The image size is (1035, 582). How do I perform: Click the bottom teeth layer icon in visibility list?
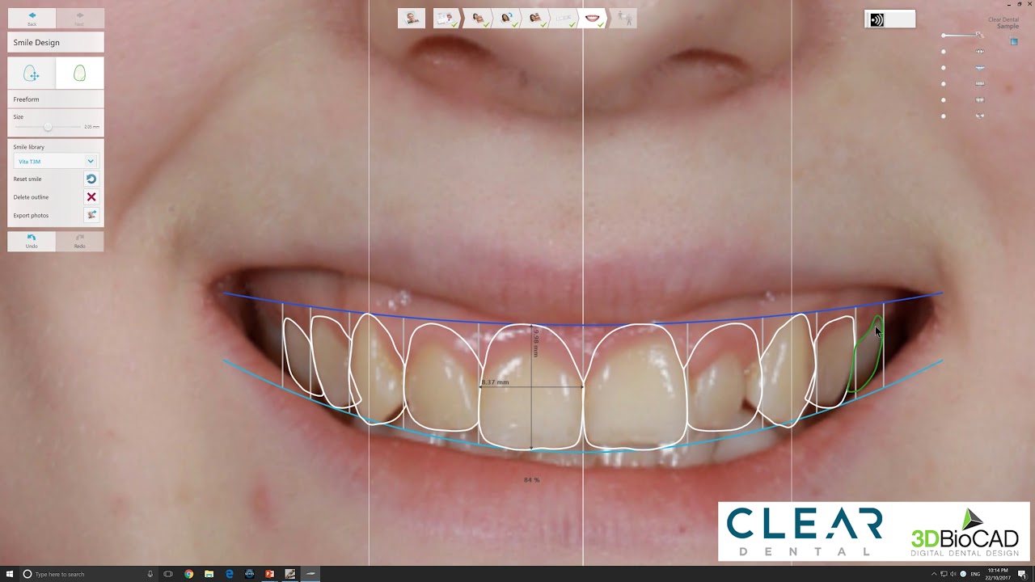pos(980,116)
